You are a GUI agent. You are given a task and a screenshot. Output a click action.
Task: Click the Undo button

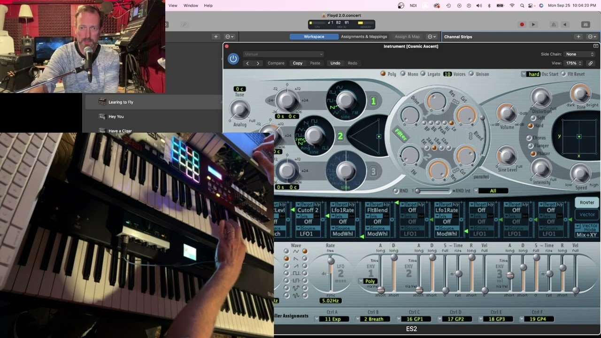click(x=335, y=63)
